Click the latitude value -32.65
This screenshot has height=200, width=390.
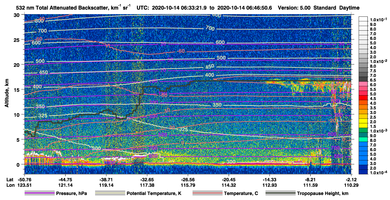click(x=147, y=180)
